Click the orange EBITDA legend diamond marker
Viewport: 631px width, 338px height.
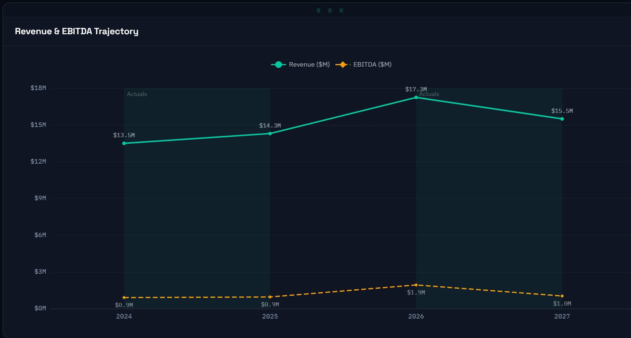pos(343,65)
